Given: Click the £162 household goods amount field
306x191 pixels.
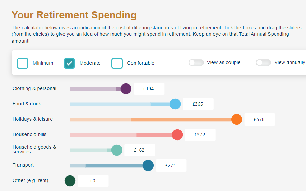Looking at the screenshot, I should [140, 150].
